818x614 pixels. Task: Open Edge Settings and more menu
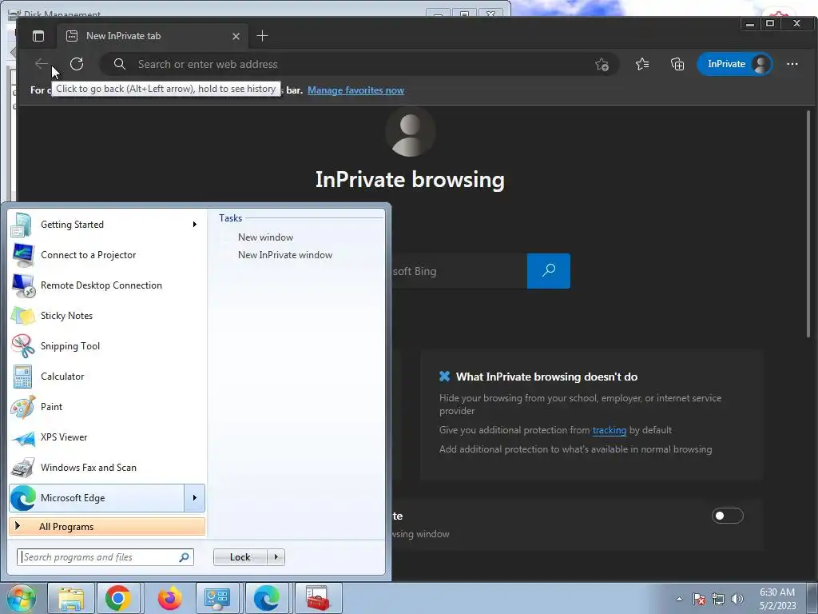792,64
